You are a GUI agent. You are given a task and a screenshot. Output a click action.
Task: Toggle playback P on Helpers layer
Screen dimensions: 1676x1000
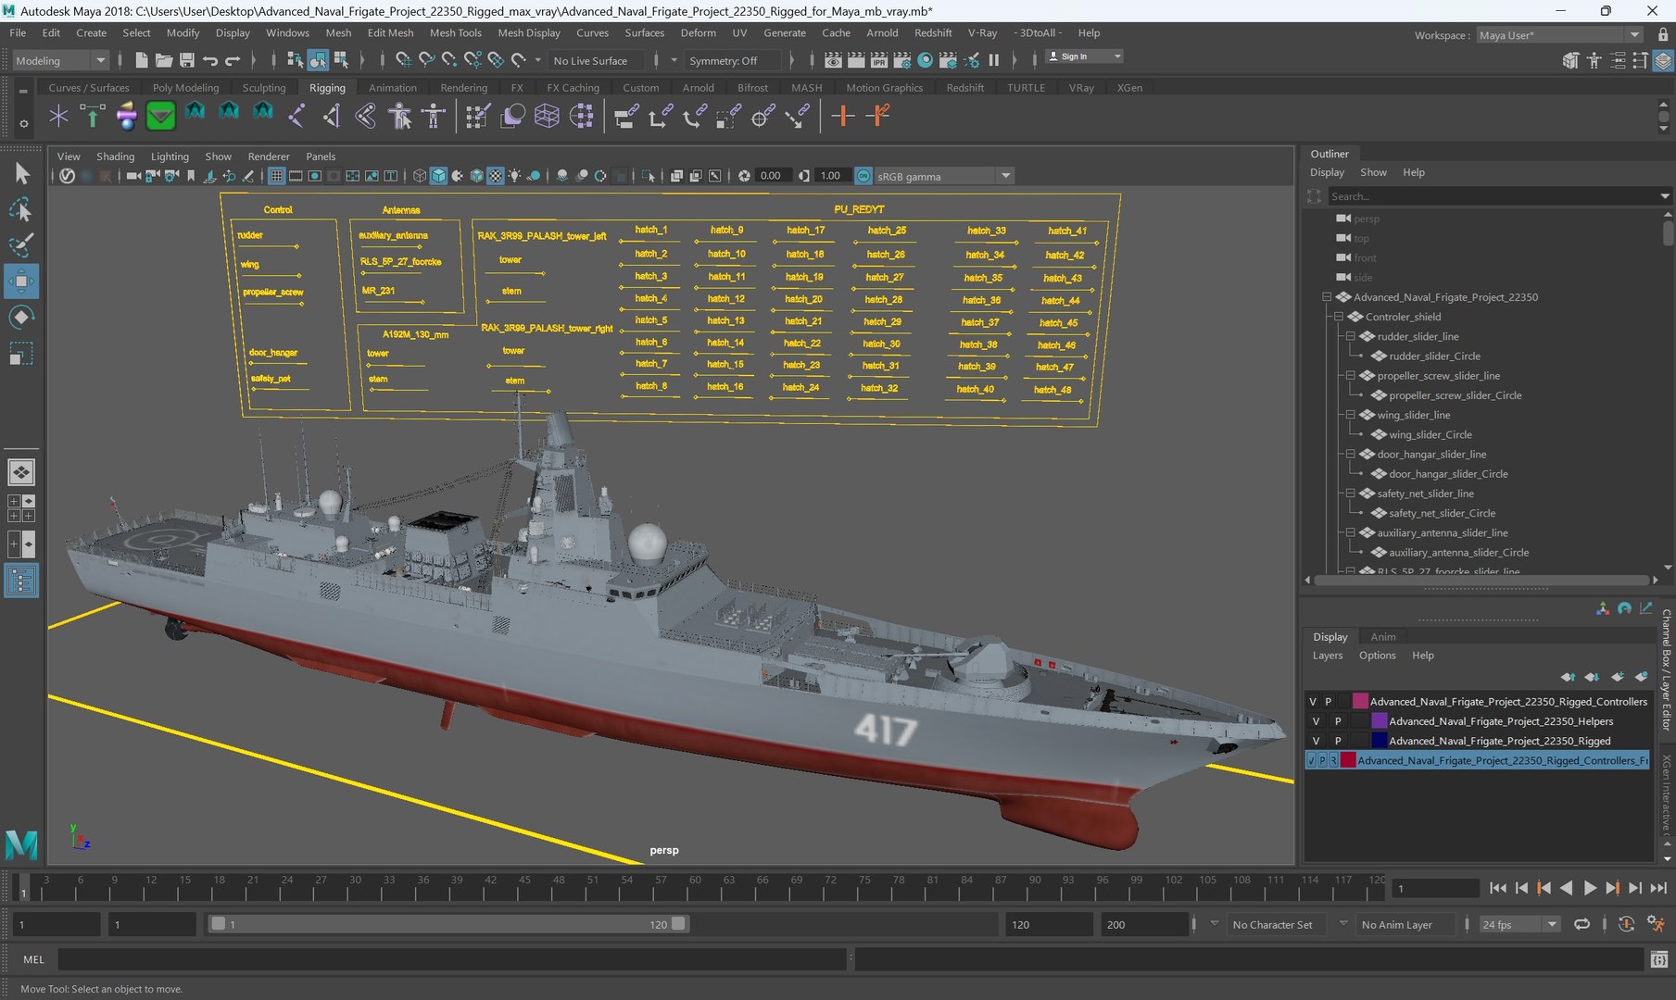pos(1337,721)
